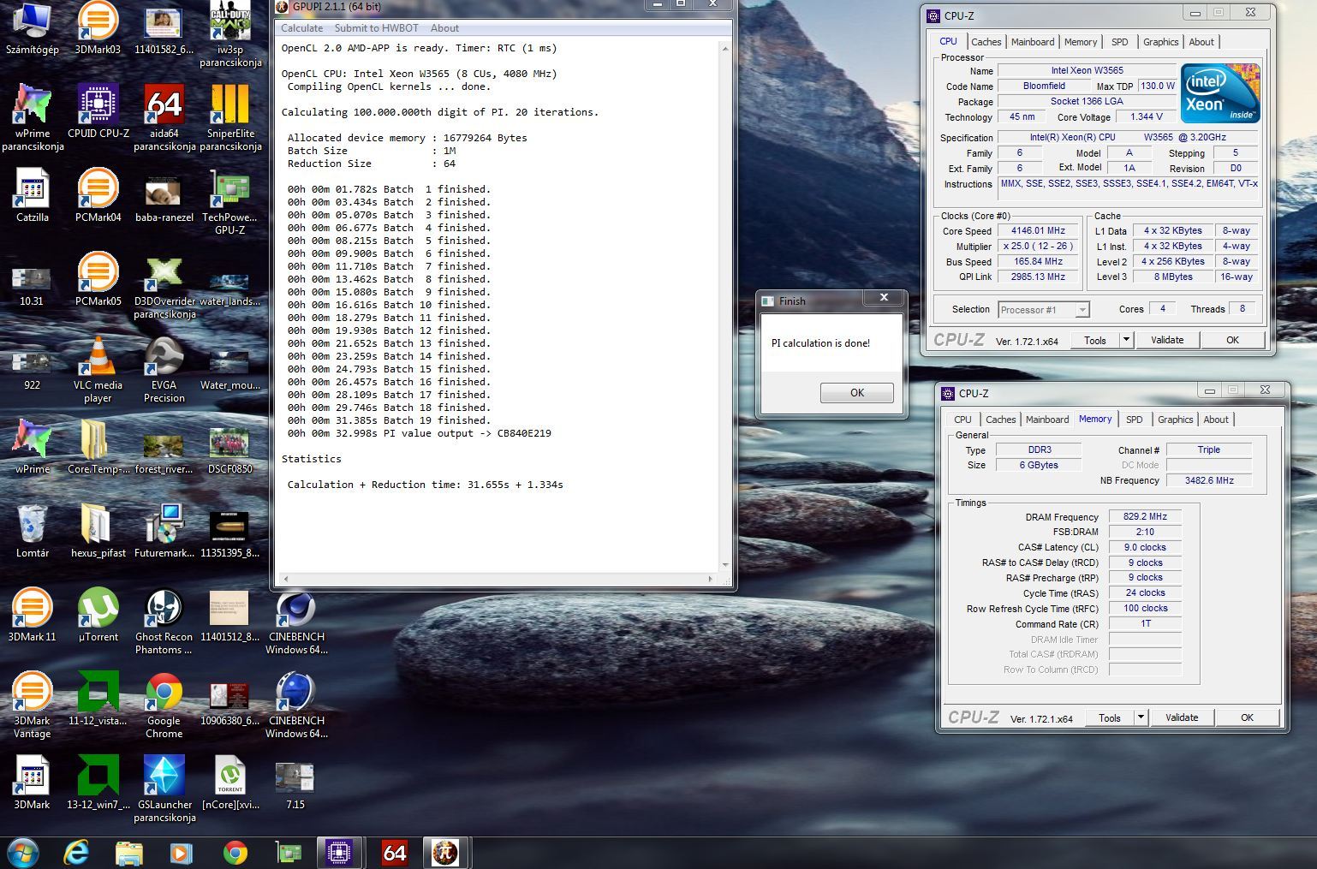Viewport: 1317px width, 869px height.
Task: Click Validate in lower CPU-Z window
Action: (1182, 717)
